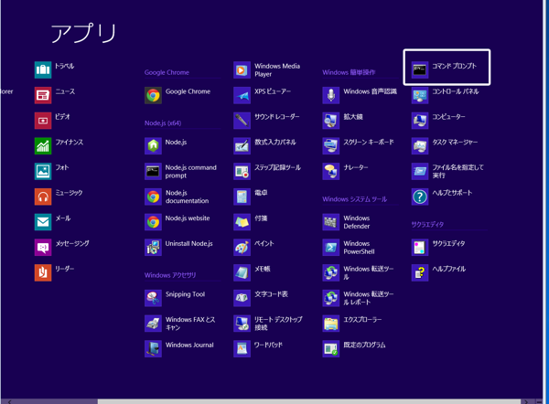The width and height of the screenshot is (549, 404).
Task: Launch the サクラエディタ editor app icon
Action: 420,248
